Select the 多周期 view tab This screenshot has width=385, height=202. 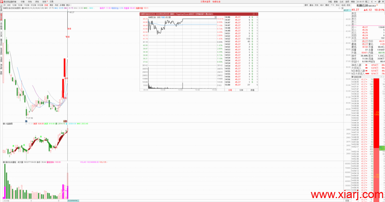click(x=62, y=5)
